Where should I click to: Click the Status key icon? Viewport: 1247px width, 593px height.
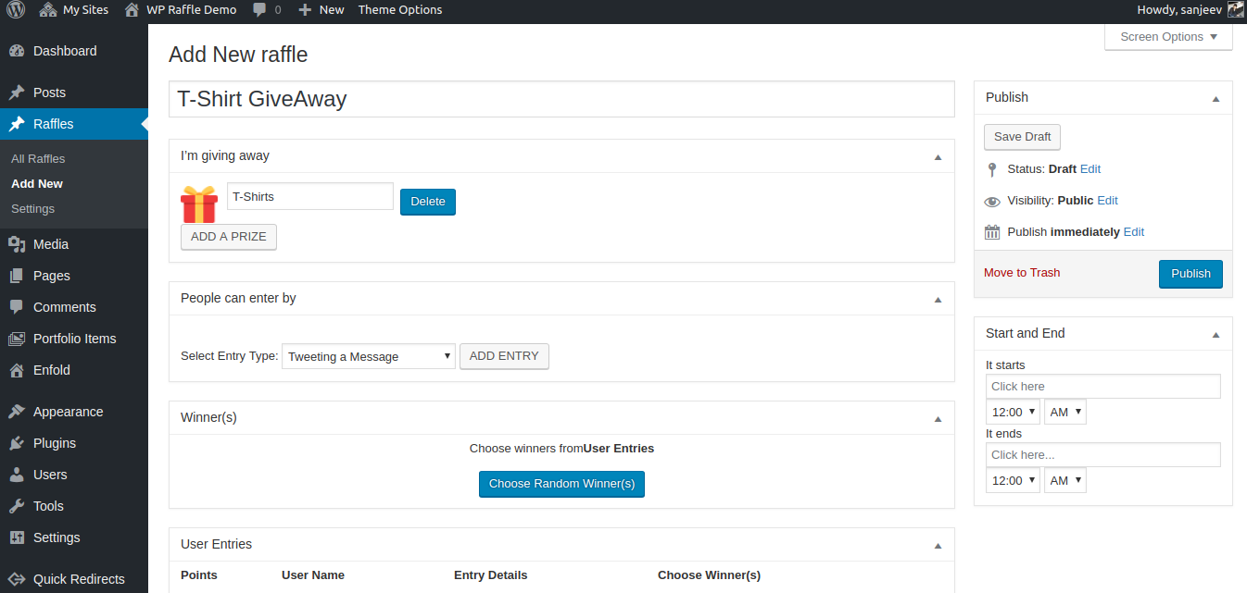click(992, 169)
